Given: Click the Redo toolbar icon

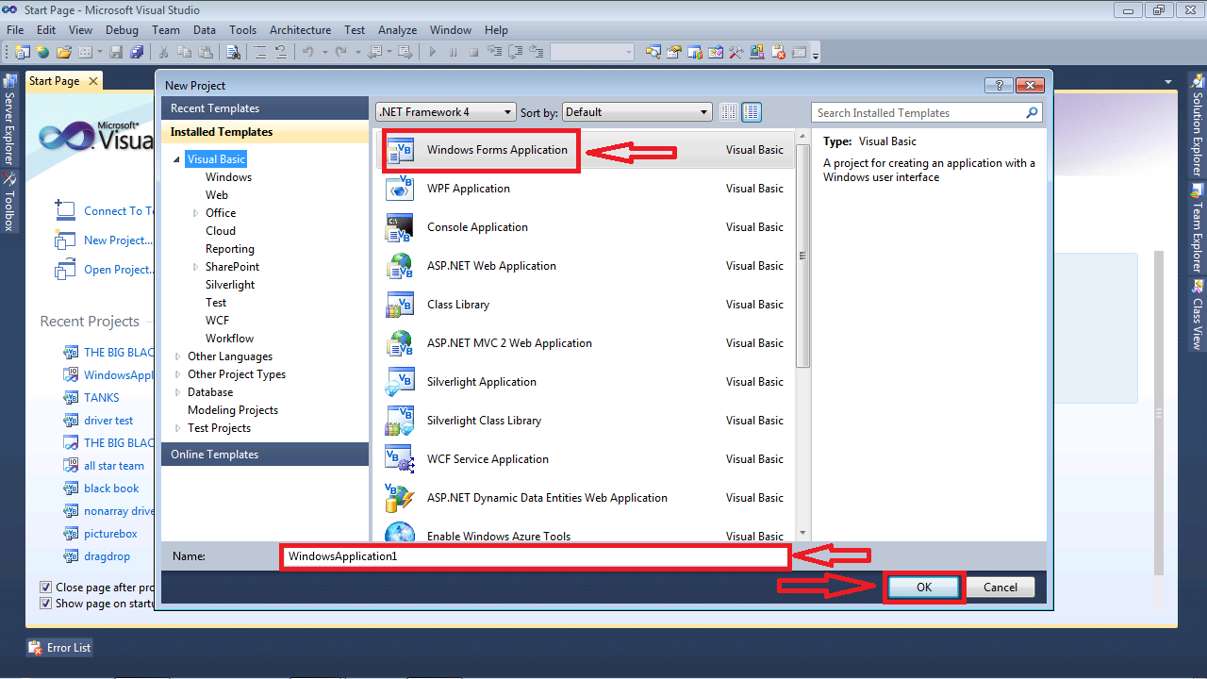Looking at the screenshot, I should [x=340, y=52].
